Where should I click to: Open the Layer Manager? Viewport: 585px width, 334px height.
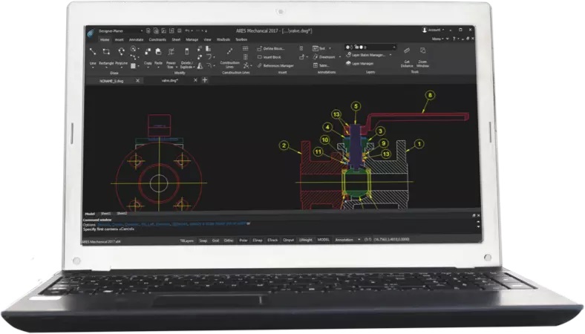359,63
